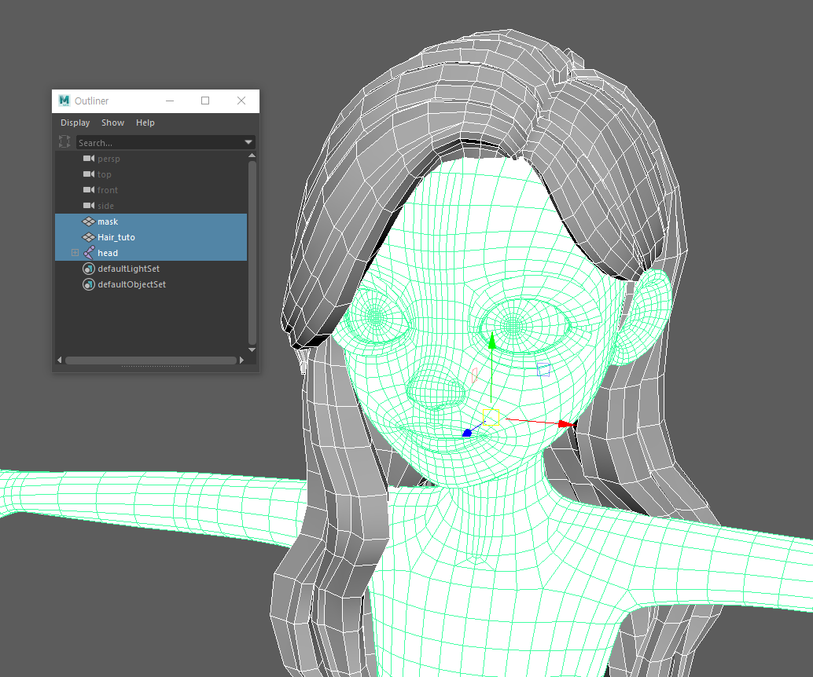Click the Hair_tuto mesh icon
The width and height of the screenshot is (813, 677).
tap(88, 237)
